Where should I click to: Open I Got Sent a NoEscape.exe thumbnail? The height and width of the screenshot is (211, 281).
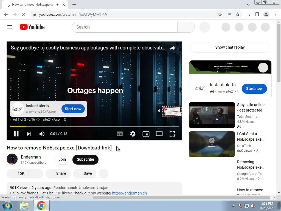click(x=212, y=144)
